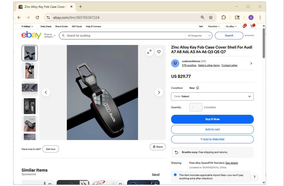This screenshot has width=284, height=186.
Task: Open the Color Select dropdown
Action: pos(212,96)
